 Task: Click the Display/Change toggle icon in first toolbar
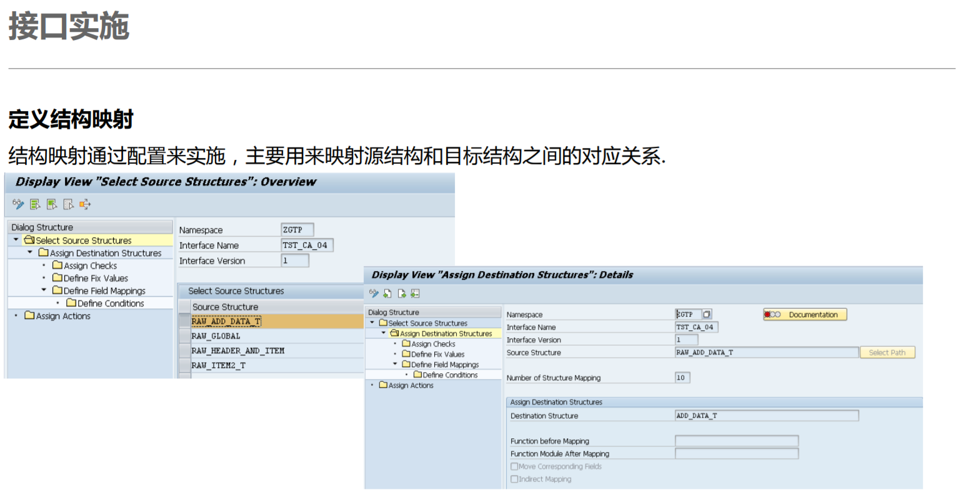click(18, 204)
